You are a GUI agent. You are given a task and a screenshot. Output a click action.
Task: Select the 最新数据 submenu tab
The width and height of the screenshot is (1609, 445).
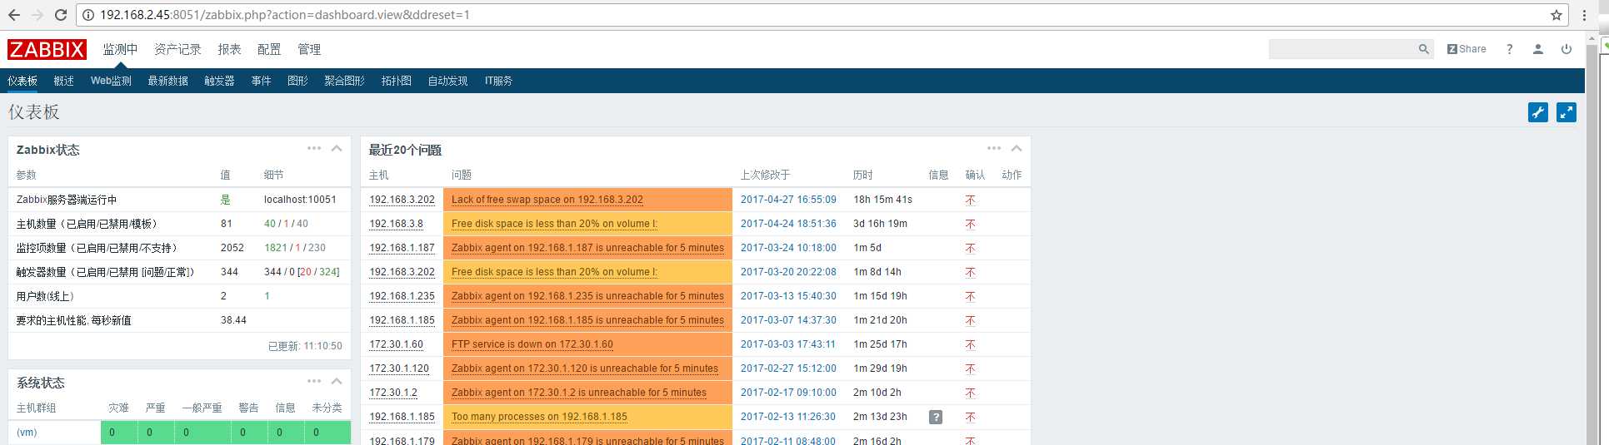coord(167,81)
